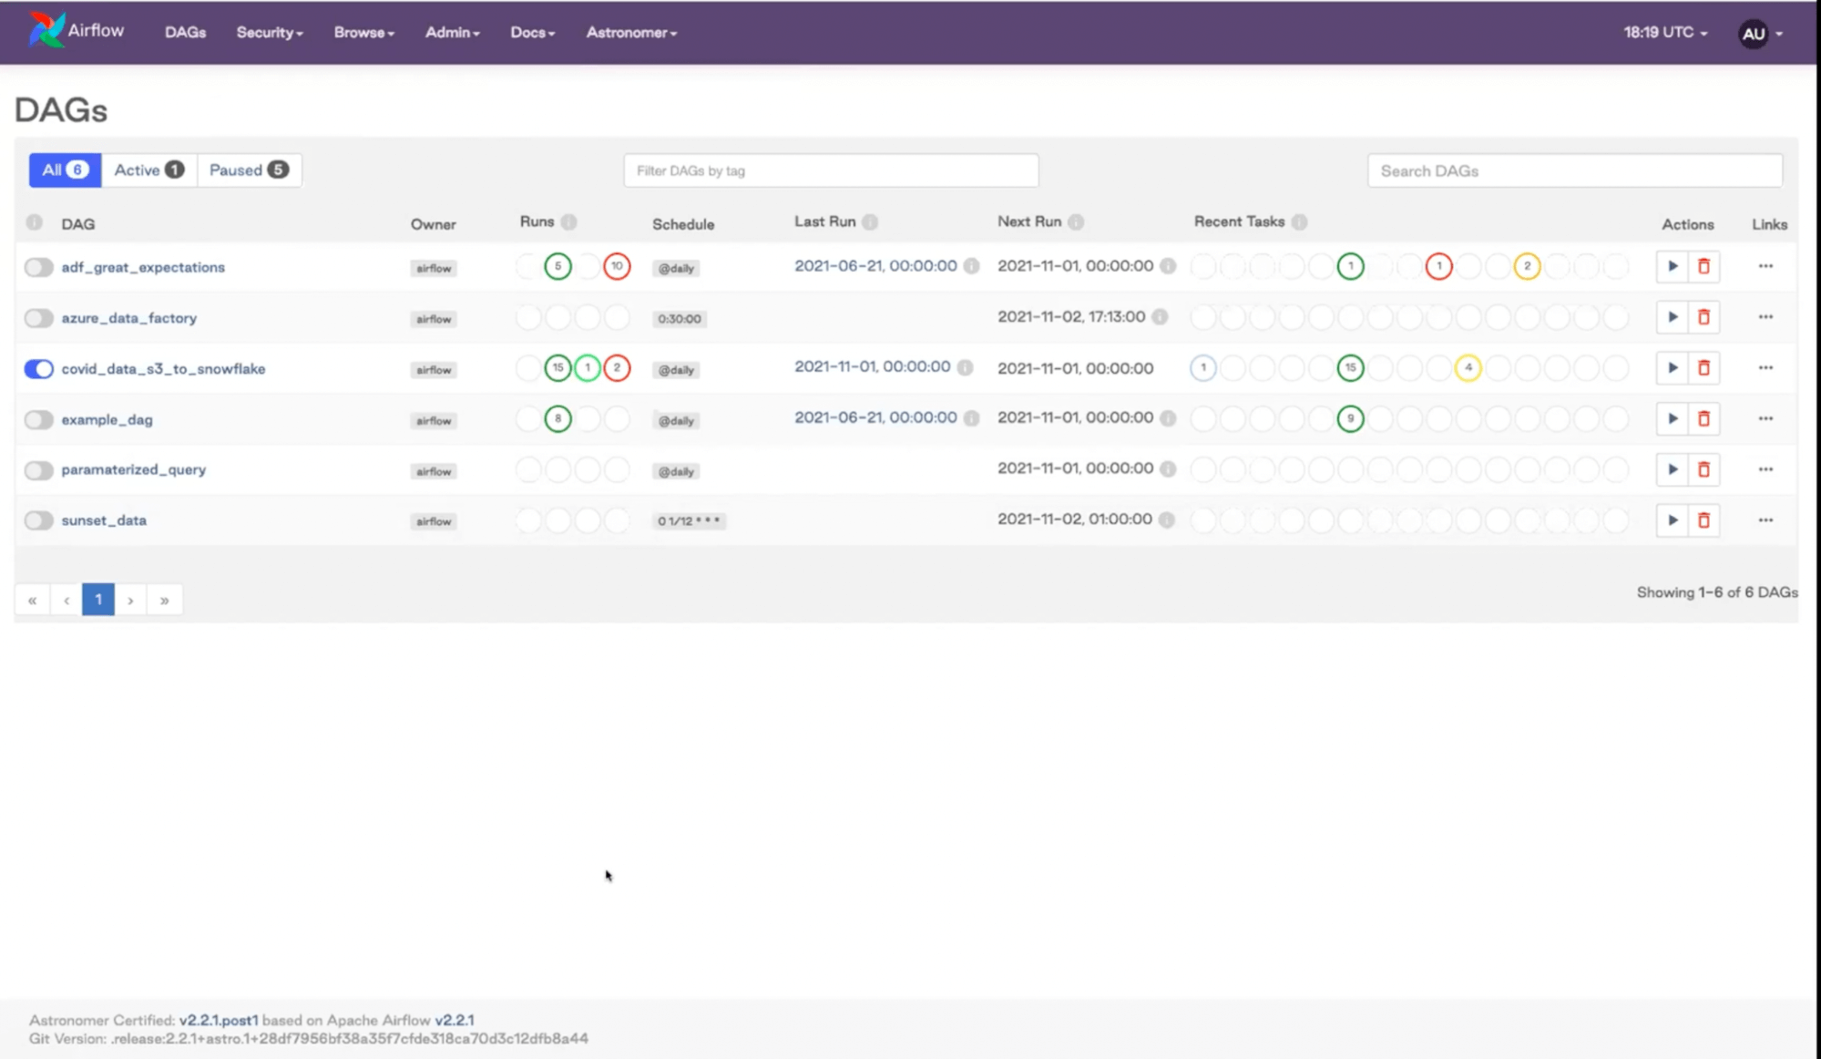Click the red failed runs circle showing 10

617,266
